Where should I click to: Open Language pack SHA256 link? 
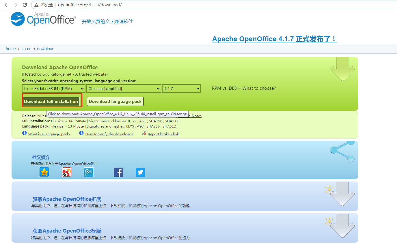pos(153,126)
